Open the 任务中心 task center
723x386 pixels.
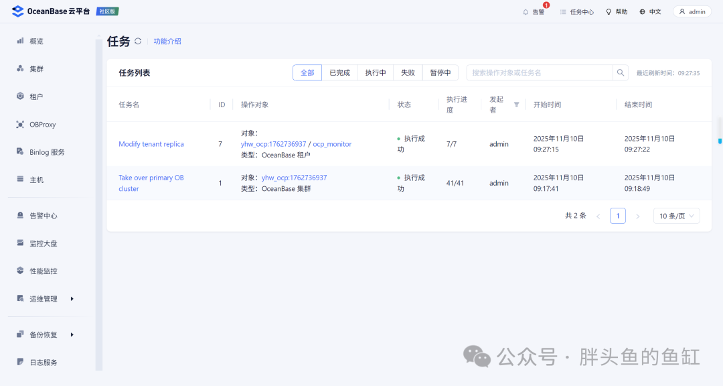(577, 12)
